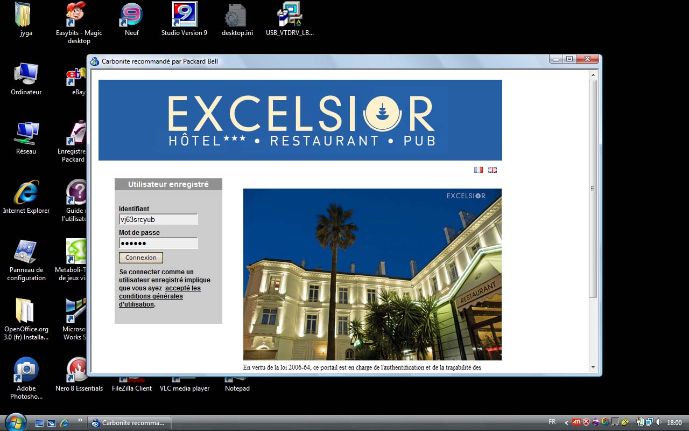
Task: Click the yellow tag tray icon
Action: point(625,422)
